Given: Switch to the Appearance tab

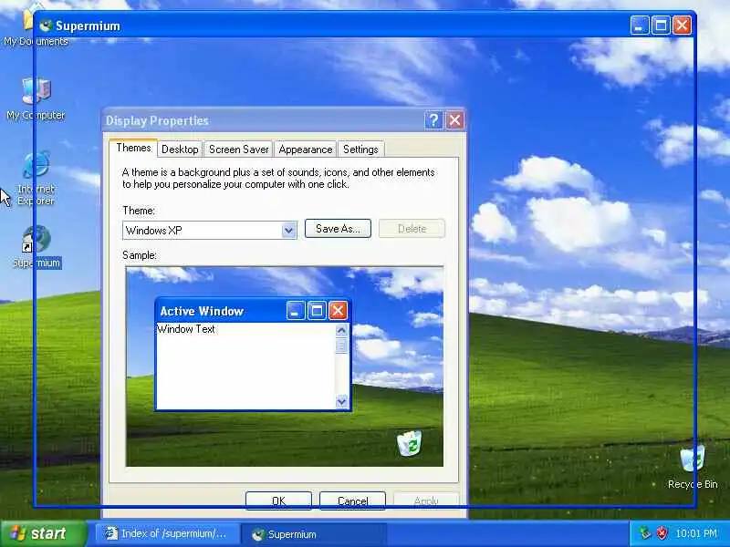Looking at the screenshot, I should click(x=306, y=150).
